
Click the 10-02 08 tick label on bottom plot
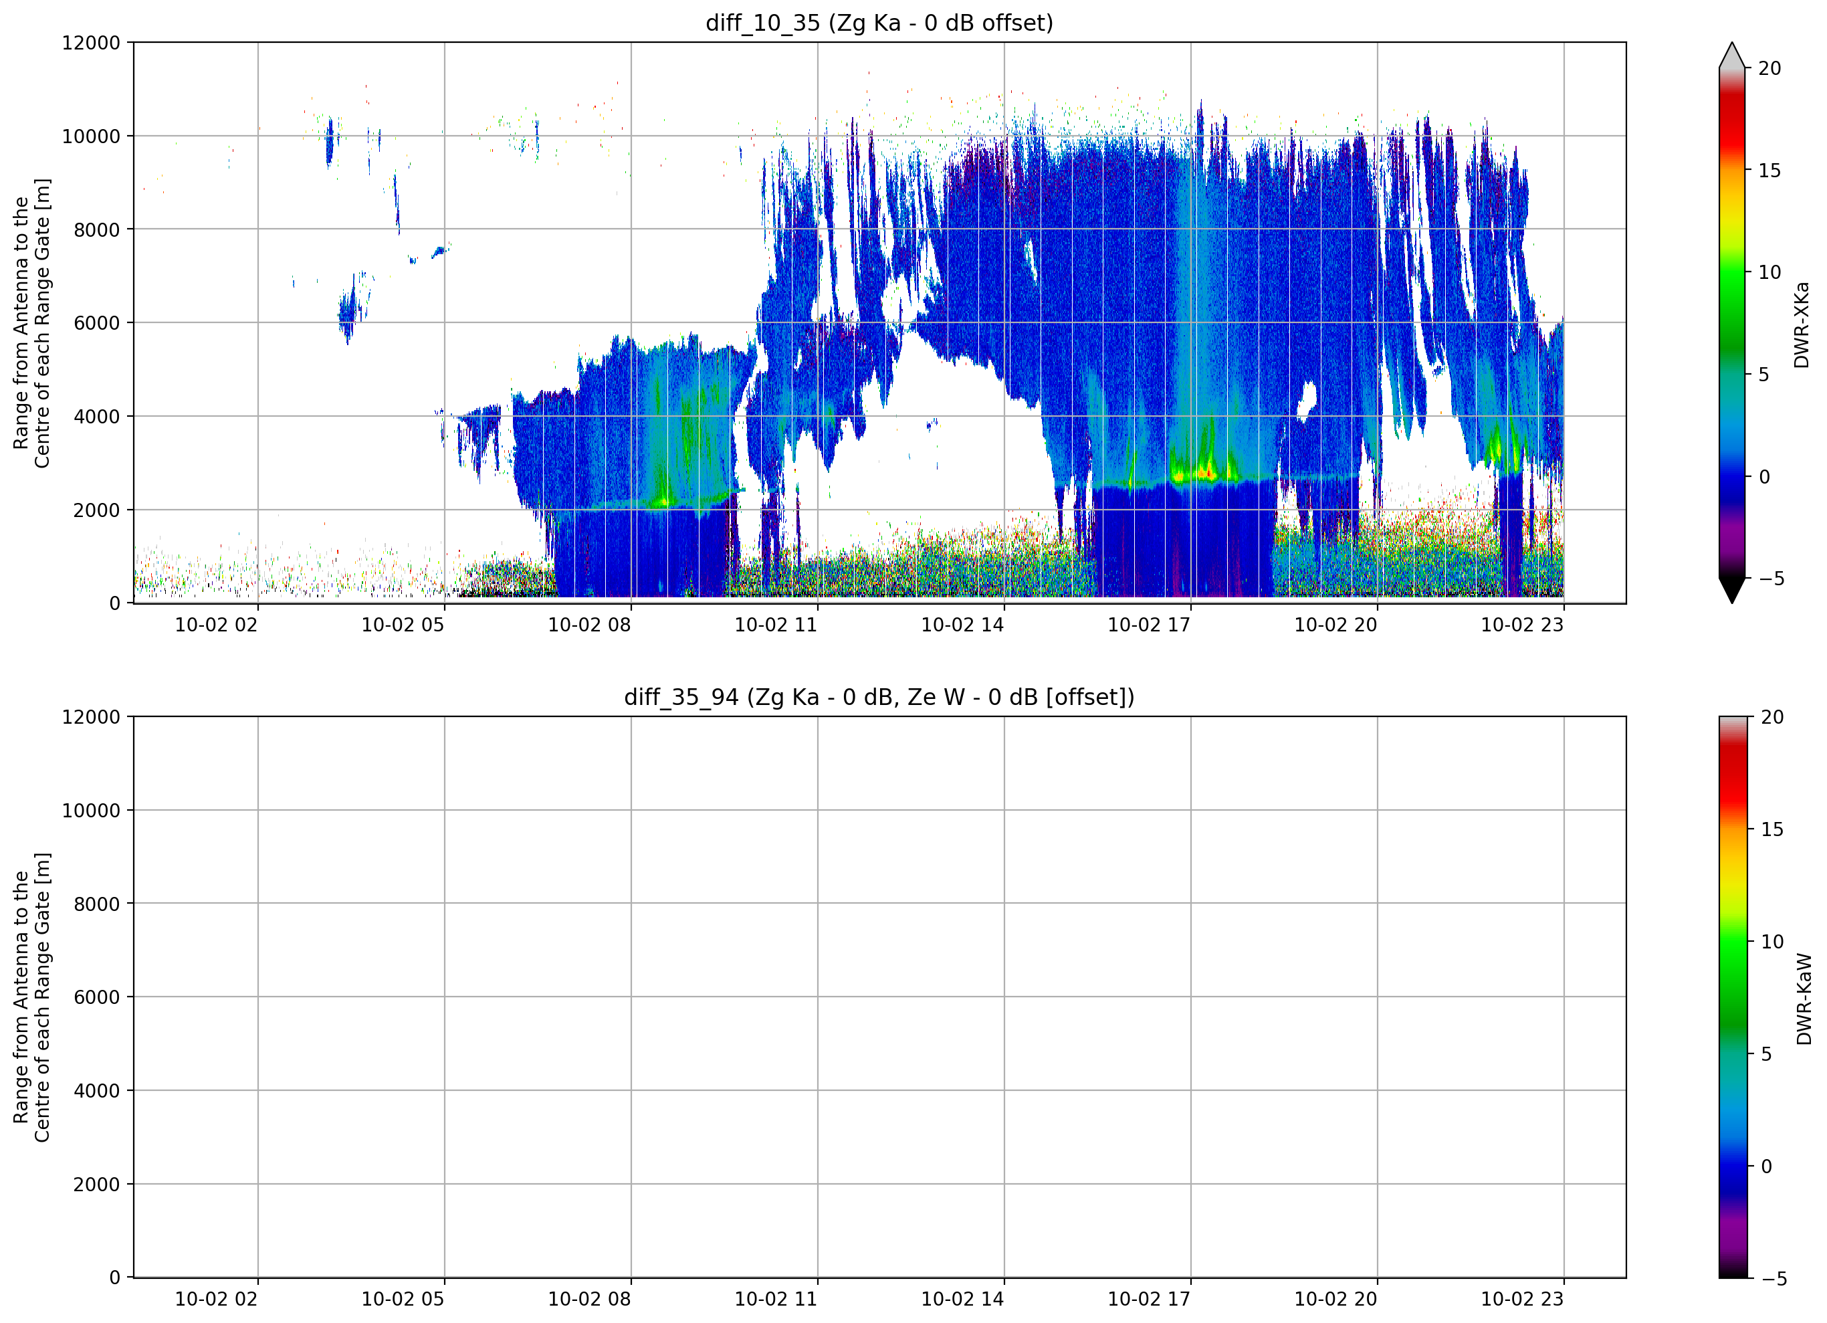(589, 1299)
